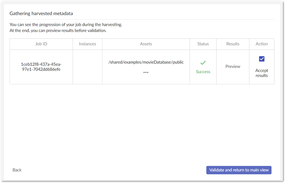
Task: Click the empty Instances cell in the job row
Action: click(87, 67)
